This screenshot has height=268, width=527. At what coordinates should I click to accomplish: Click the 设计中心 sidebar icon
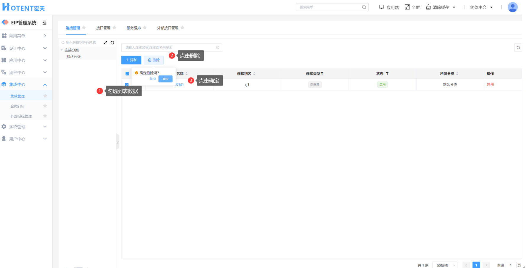(4, 48)
